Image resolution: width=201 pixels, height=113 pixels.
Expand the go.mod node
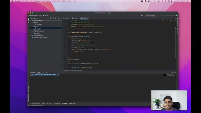(32, 30)
